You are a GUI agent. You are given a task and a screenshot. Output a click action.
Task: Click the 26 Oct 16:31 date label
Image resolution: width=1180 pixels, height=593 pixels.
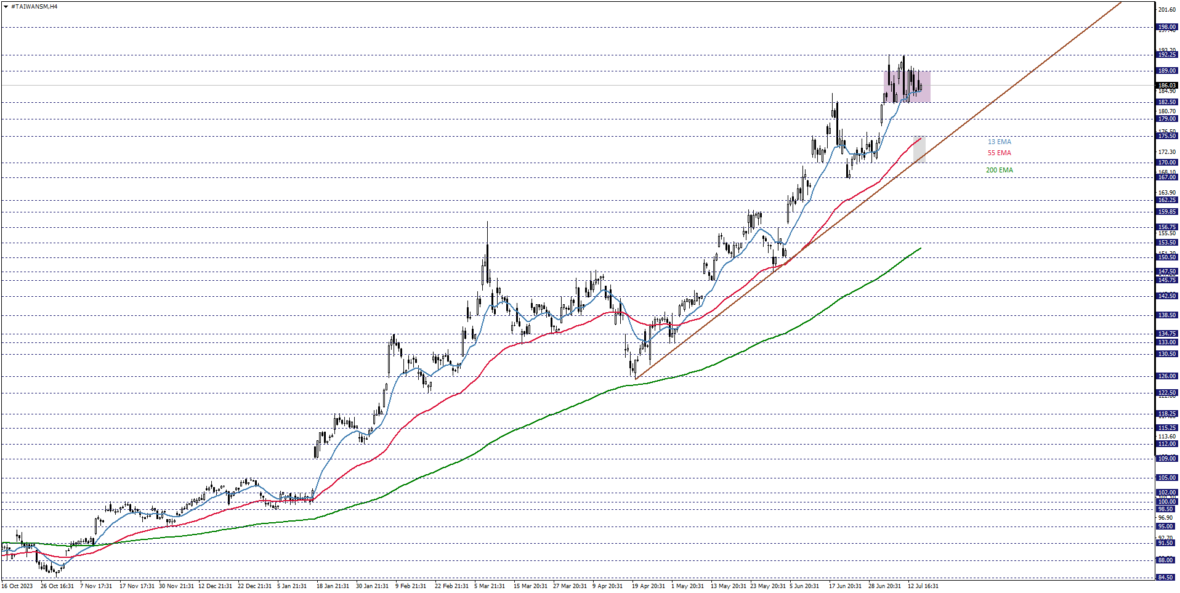point(57,586)
